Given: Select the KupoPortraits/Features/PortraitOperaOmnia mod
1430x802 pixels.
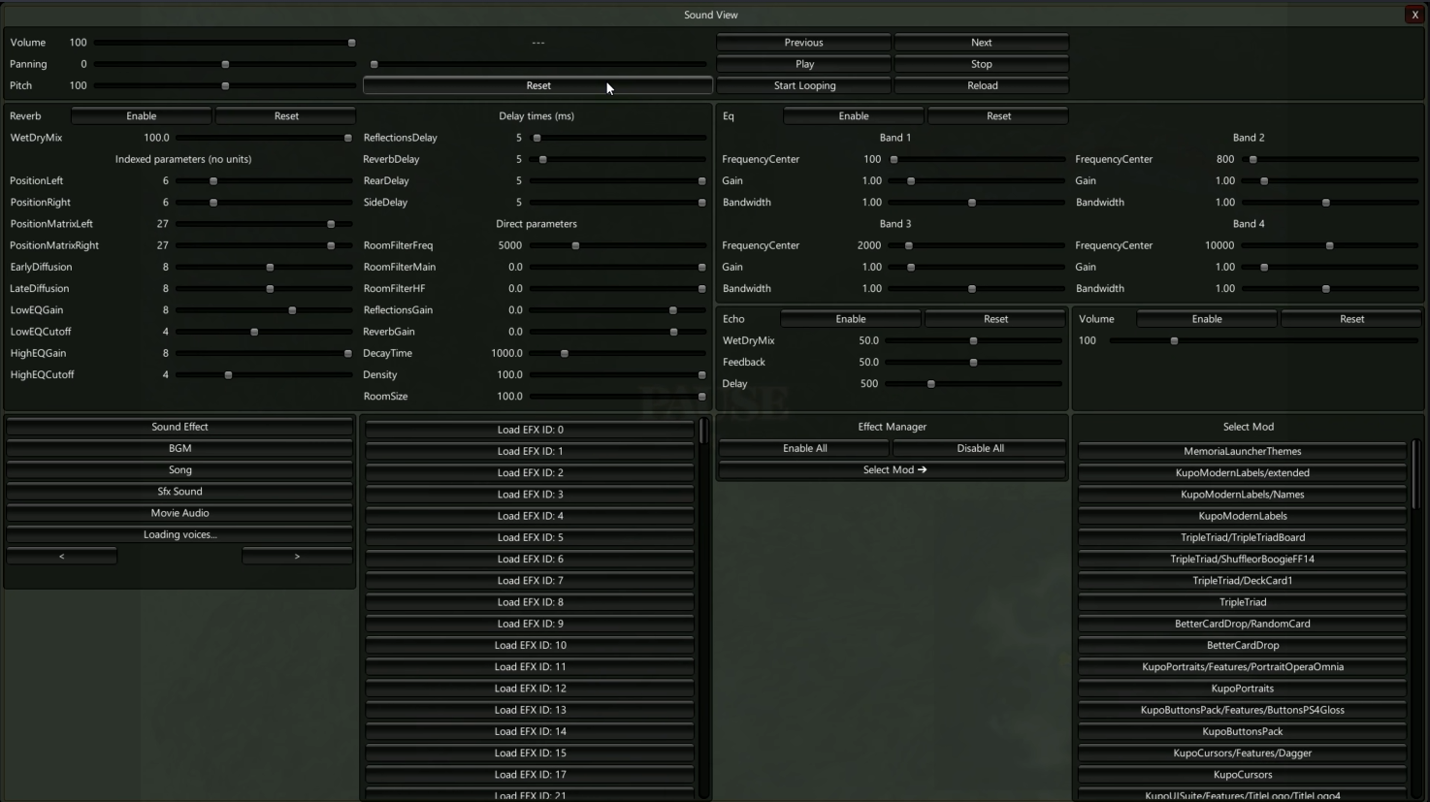Looking at the screenshot, I should click(x=1242, y=667).
